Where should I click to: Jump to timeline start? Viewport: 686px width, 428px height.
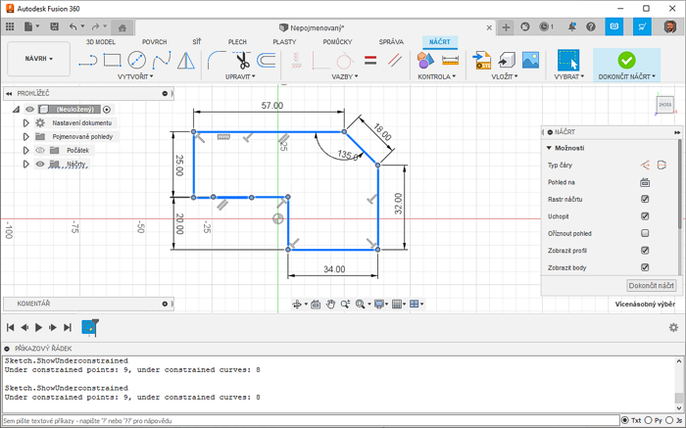11,327
